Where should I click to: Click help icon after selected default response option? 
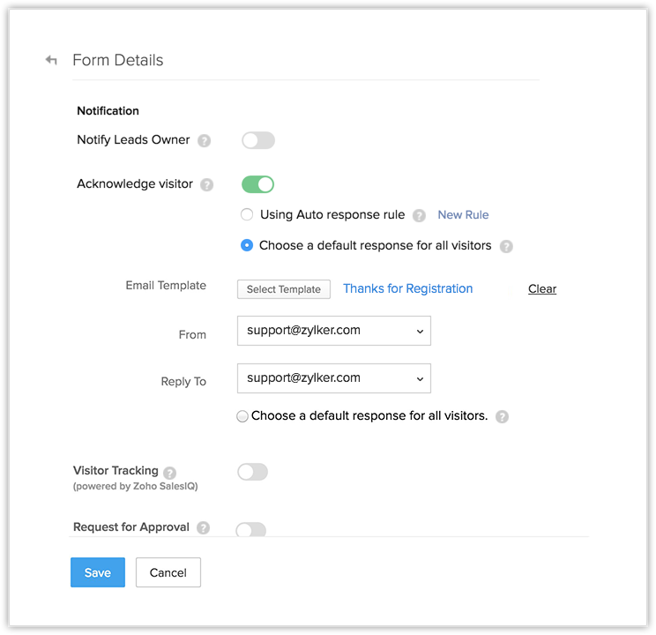506,246
